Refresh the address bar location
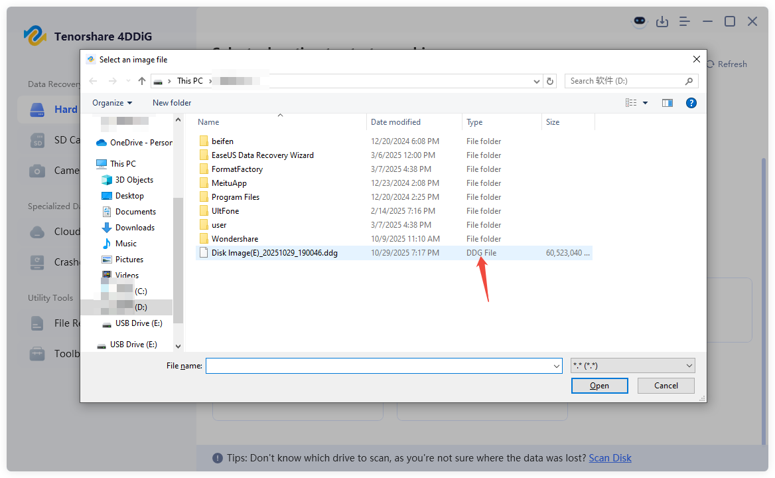Screen dimensions: 775x478 pos(550,81)
